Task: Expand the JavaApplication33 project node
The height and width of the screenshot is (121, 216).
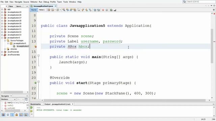Action: coord(2,35)
